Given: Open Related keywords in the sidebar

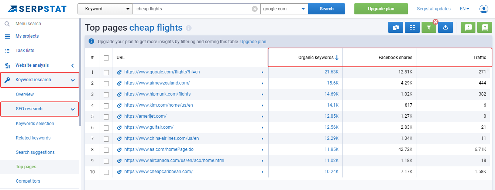Looking at the screenshot, I should 33,138.
